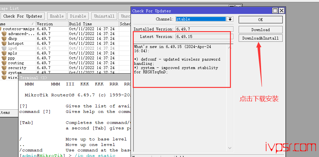
Task: Click the Terminal <1> window title bar
Action: pyautogui.click(x=74, y=78)
